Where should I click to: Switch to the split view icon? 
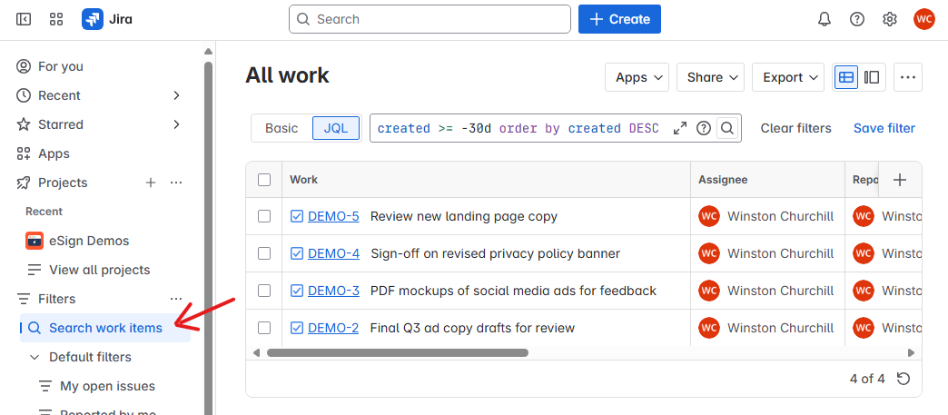872,77
